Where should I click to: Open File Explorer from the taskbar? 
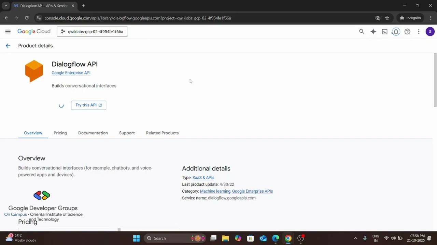coord(225,238)
